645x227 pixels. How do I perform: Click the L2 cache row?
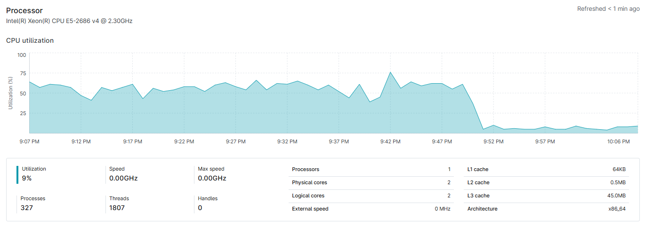coord(547,182)
